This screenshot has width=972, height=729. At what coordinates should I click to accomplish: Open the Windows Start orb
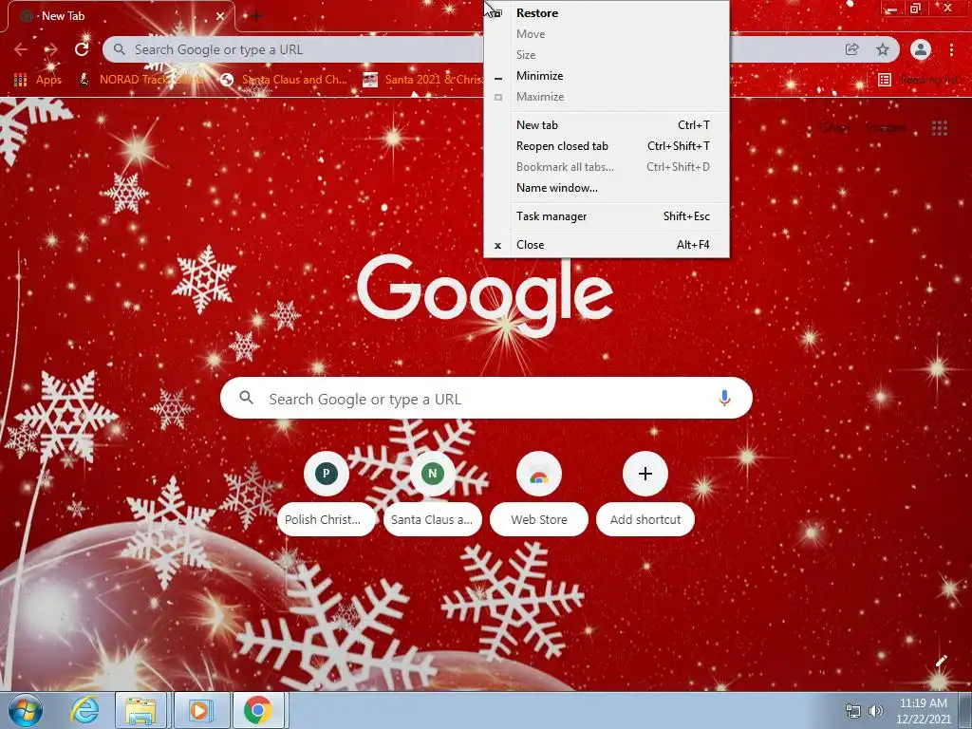[25, 710]
